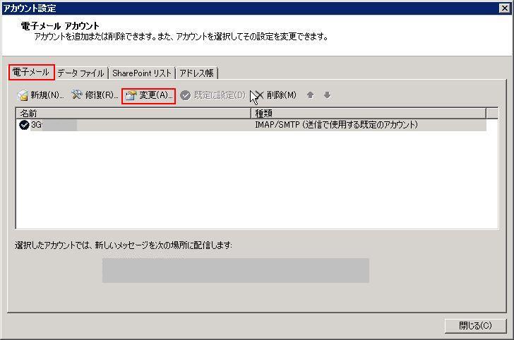
Task: Click the Delete (削除) X icon
Action: 258,95
